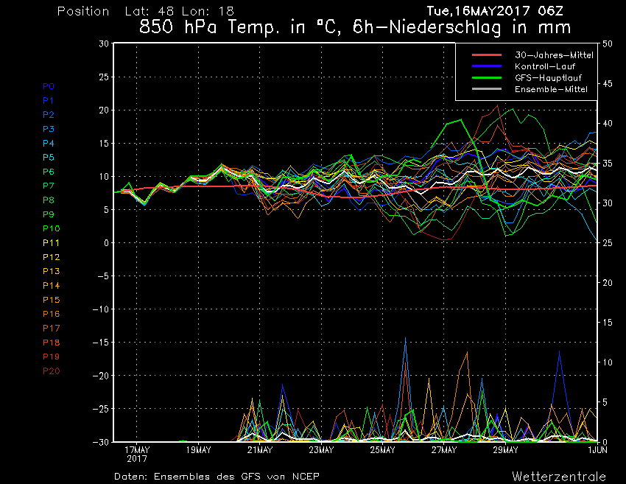Viewport: 626px width, 484px height.
Task: Click the Ensemble-Mittel legend text
Action: pos(546,89)
